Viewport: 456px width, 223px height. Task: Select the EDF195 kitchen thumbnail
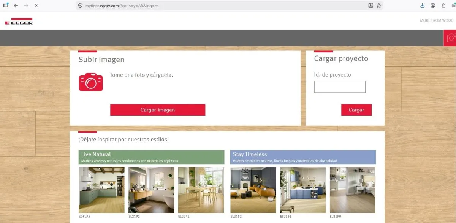point(101,190)
